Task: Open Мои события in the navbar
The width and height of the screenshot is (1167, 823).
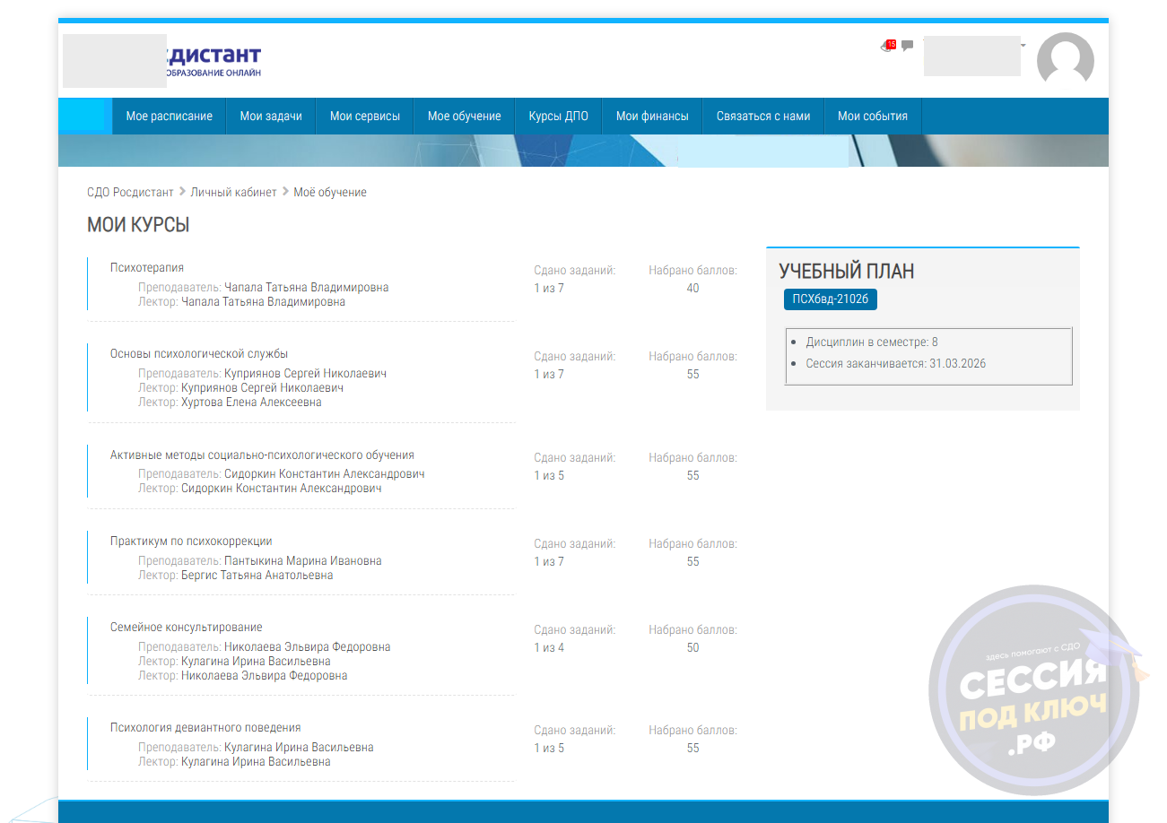Action: coord(872,116)
